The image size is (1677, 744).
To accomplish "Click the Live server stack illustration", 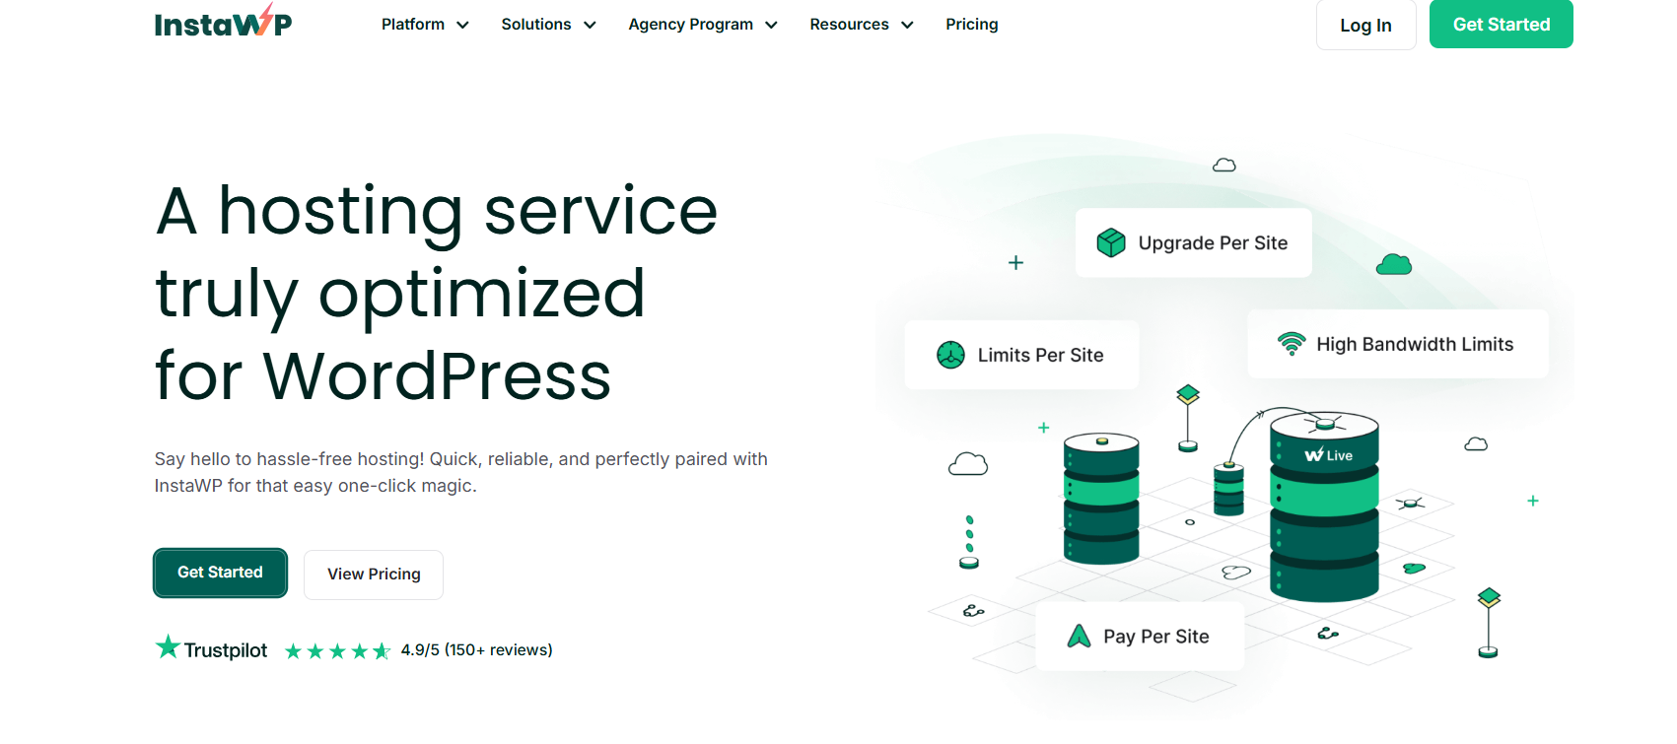I will 1324,507.
